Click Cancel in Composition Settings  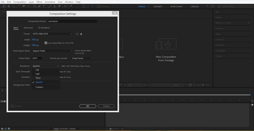point(106,106)
